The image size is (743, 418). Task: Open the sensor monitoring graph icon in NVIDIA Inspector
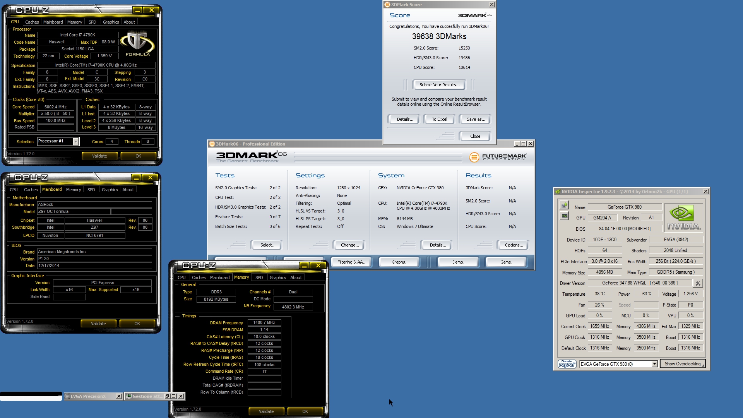pos(564,216)
